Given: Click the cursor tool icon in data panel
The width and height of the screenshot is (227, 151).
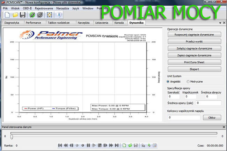Looking at the screenshot, I should [x=143, y=145].
